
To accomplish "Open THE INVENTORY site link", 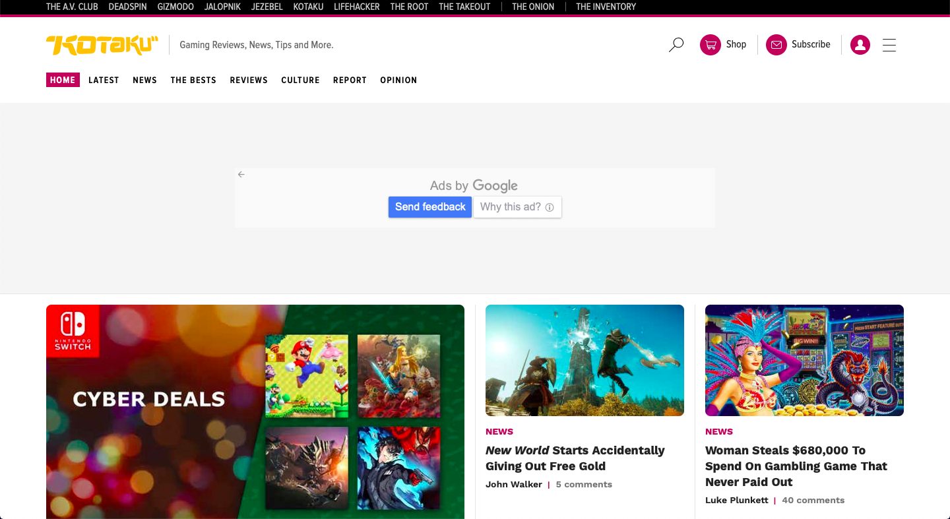I will tap(606, 7).
